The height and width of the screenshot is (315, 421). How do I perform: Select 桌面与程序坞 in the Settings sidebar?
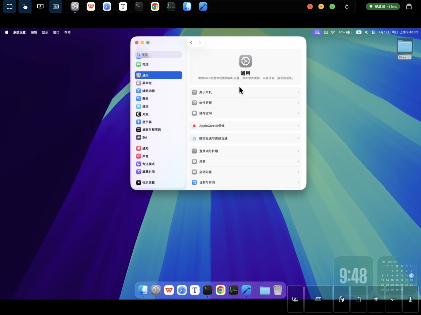[158, 130]
